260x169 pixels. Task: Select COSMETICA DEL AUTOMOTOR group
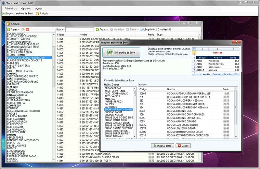(x=23, y=111)
